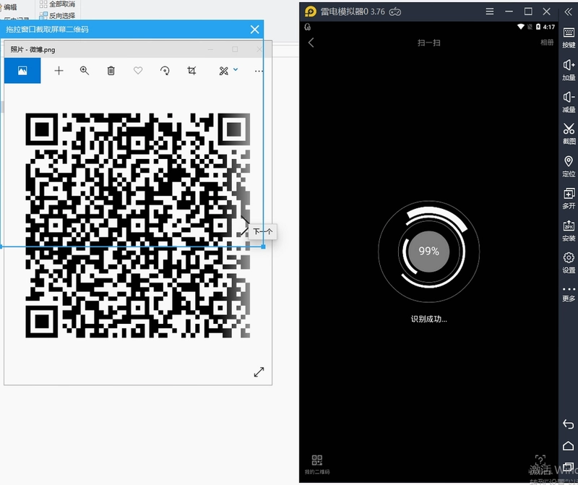Open the Edit & Create tool
Image resolution: width=578 pixels, height=485 pixels.
click(223, 71)
